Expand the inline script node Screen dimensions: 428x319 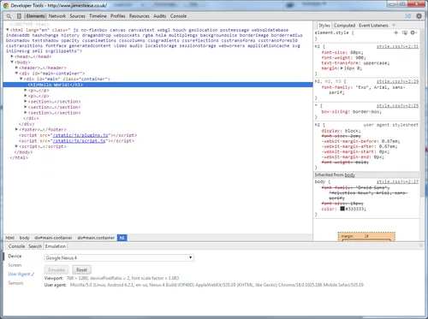click(17, 146)
